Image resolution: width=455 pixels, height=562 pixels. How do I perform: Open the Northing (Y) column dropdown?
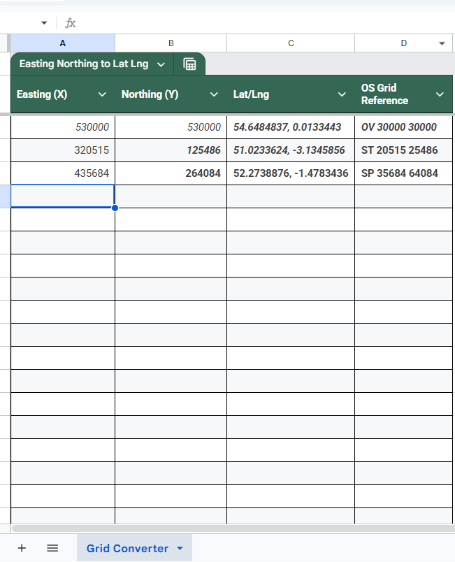214,94
